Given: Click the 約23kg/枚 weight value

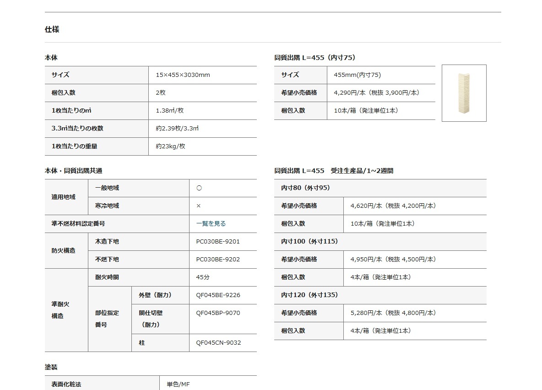Looking at the screenshot, I should tap(170, 146).
